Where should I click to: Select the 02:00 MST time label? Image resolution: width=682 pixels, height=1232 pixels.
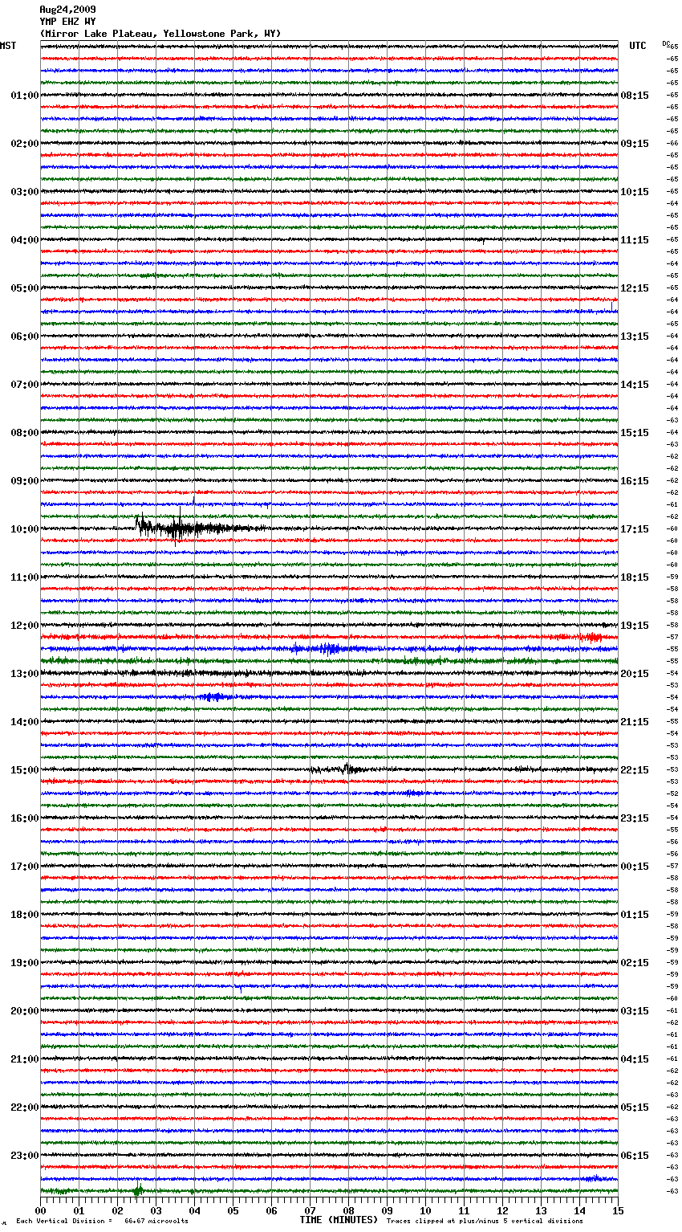(25, 144)
